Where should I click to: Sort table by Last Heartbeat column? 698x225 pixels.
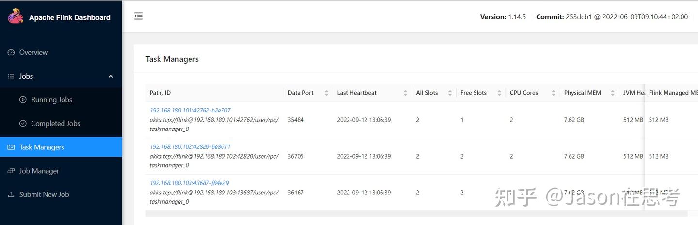coord(405,93)
